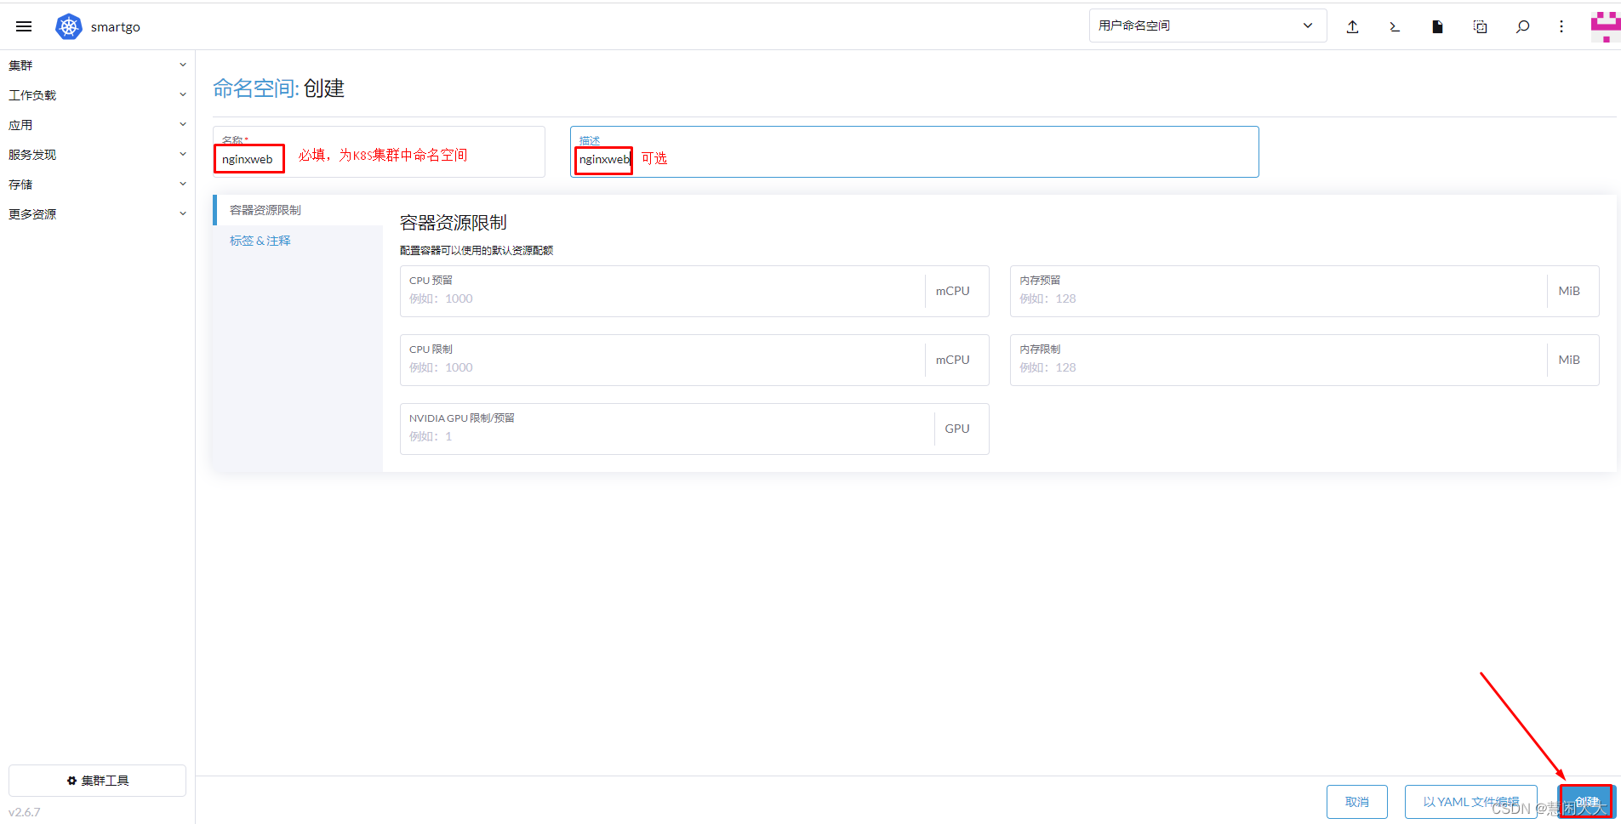The height and width of the screenshot is (824, 1621).
Task: Click the 取消 cancel button
Action: pyautogui.click(x=1357, y=802)
